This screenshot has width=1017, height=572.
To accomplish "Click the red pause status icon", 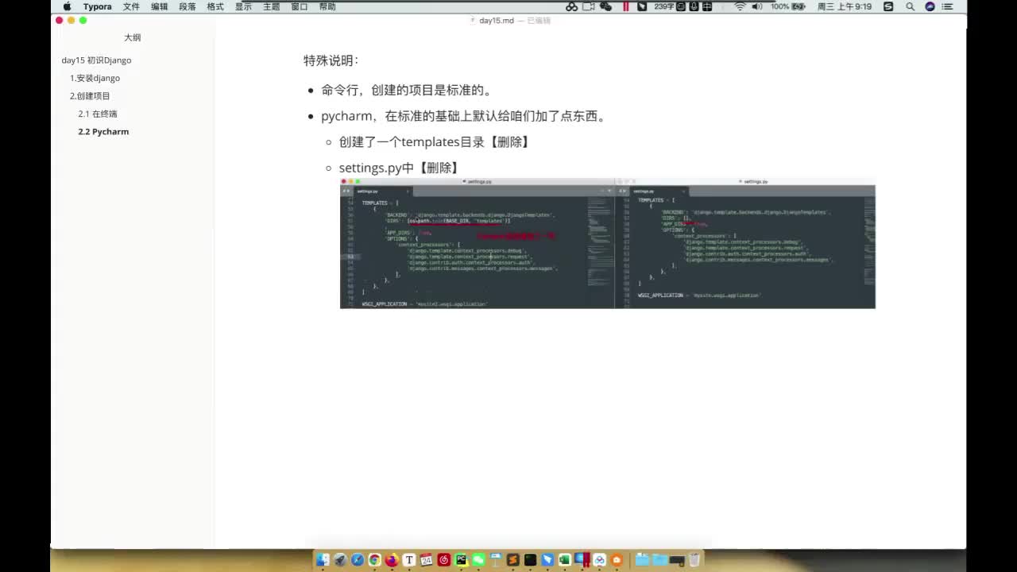I will pos(626,6).
